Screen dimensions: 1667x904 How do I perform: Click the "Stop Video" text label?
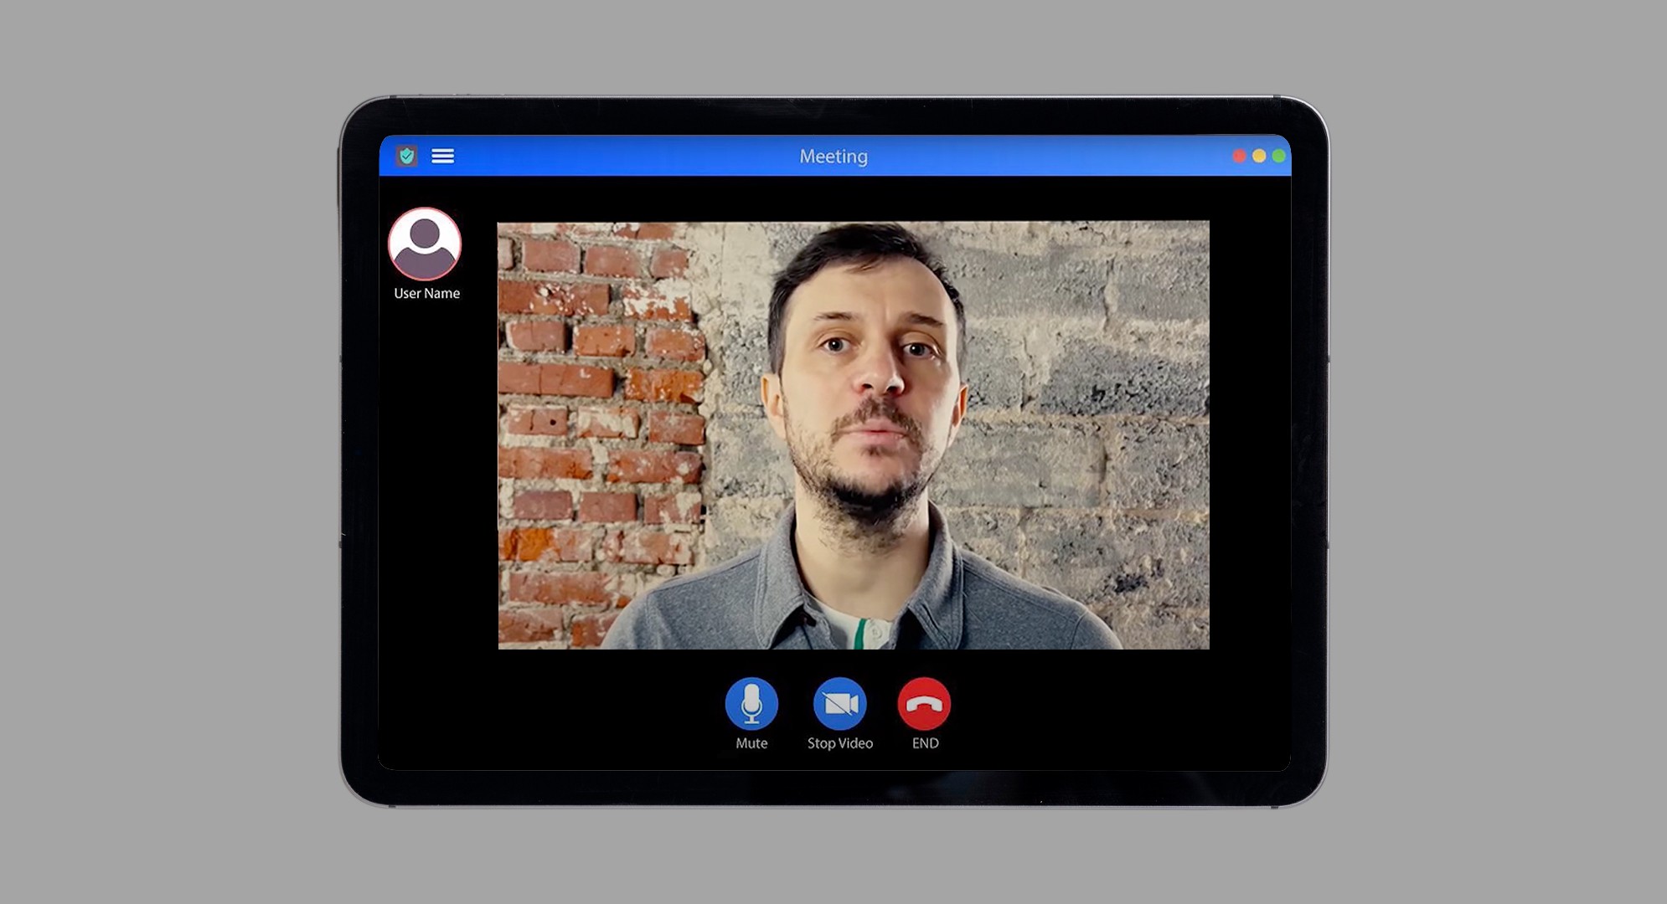pos(839,743)
